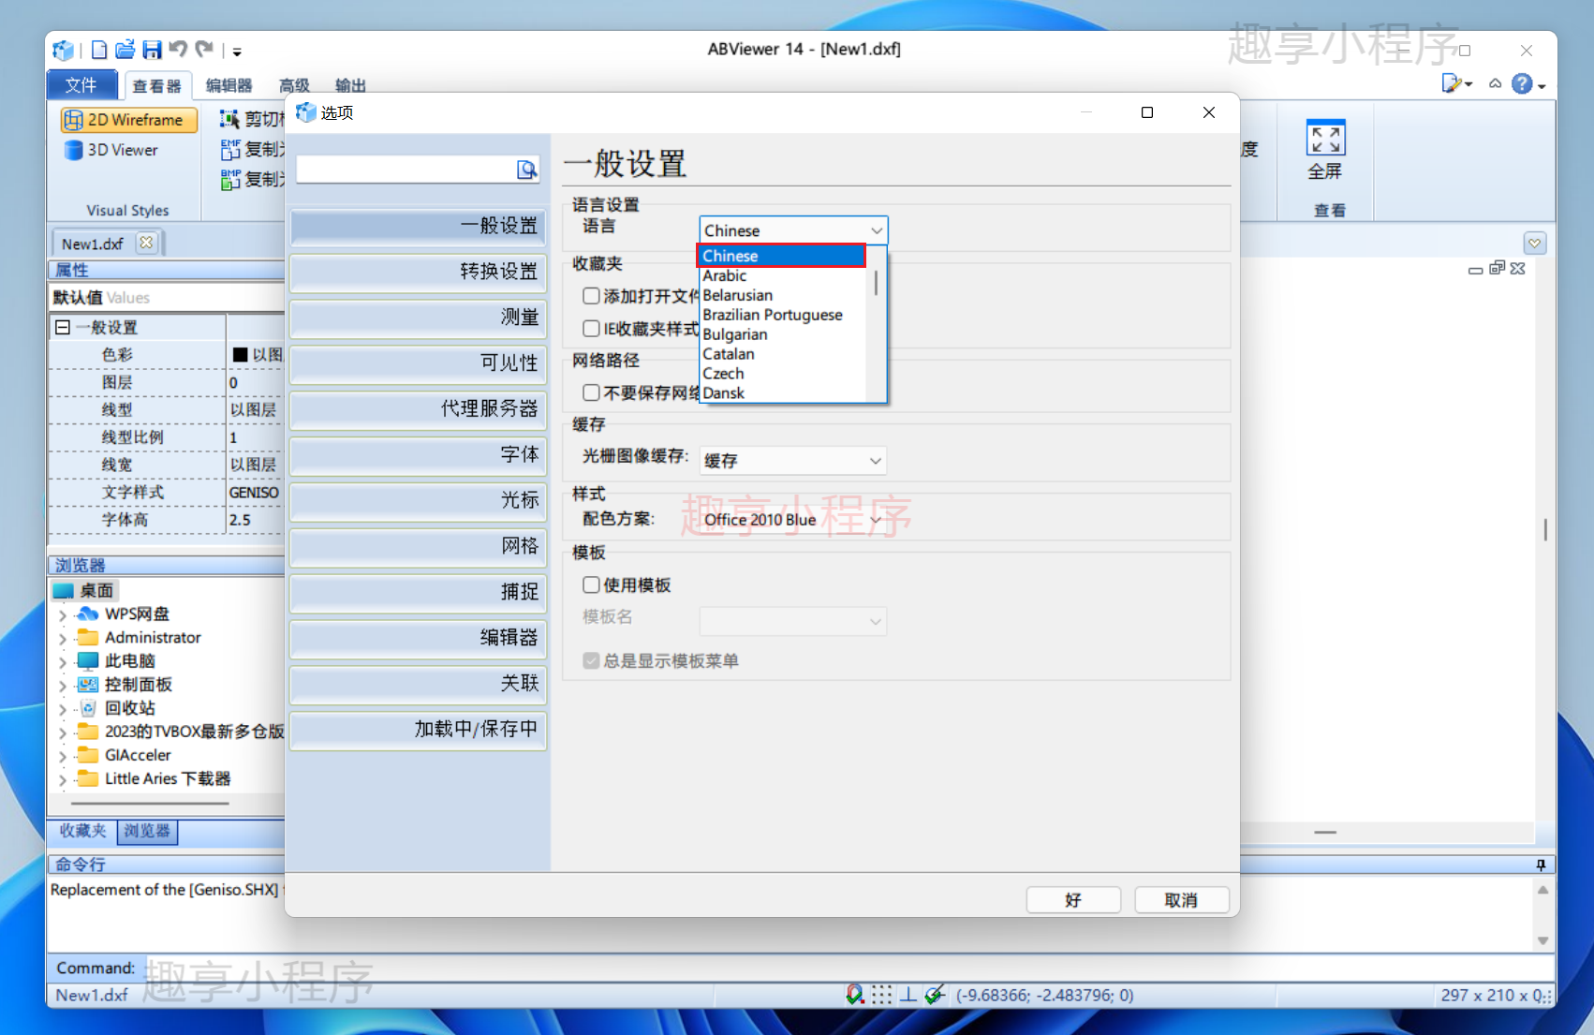Screen dimensions: 1594x1035
Task: Toggle the ortho mode icon in status bar
Action: pos(908,995)
